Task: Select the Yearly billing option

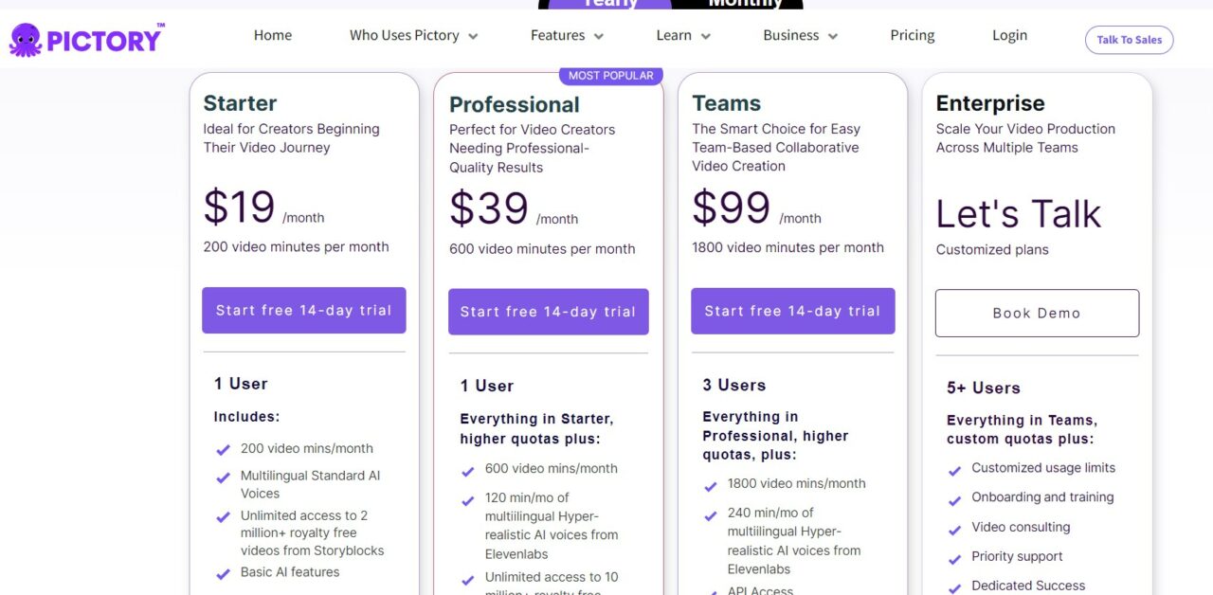Action: click(x=609, y=5)
